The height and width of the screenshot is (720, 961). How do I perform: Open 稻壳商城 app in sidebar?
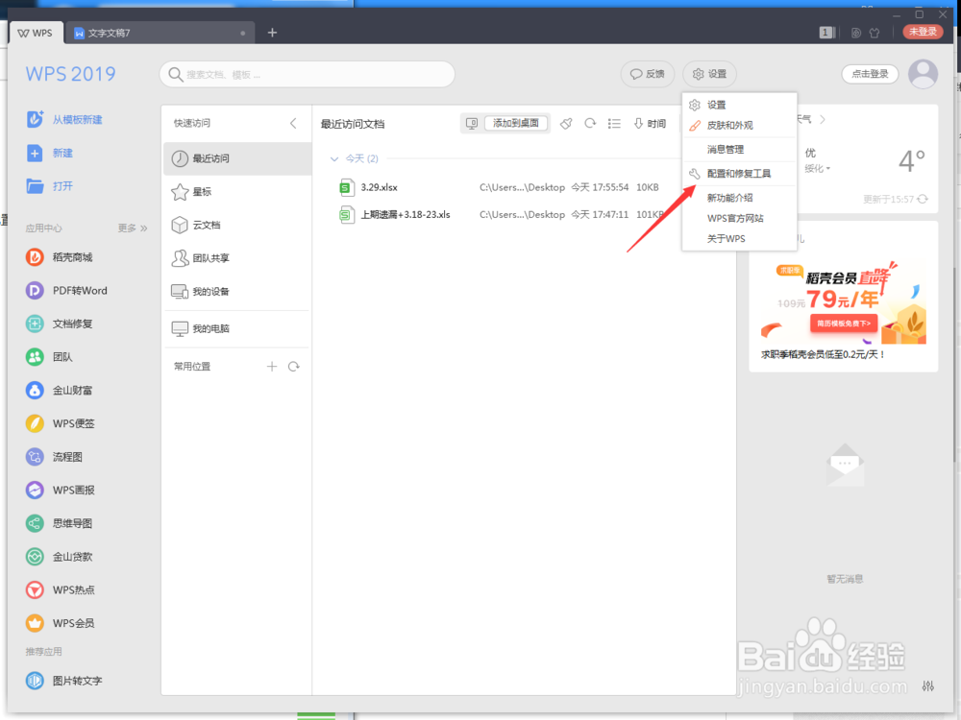click(x=59, y=257)
